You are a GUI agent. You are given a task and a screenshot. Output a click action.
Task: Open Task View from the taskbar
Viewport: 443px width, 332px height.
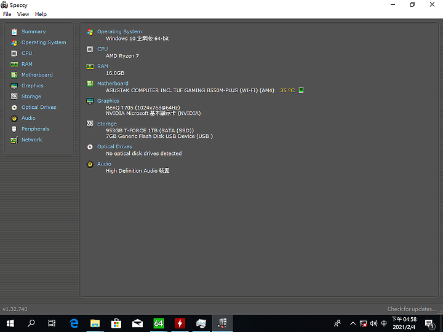point(52,323)
